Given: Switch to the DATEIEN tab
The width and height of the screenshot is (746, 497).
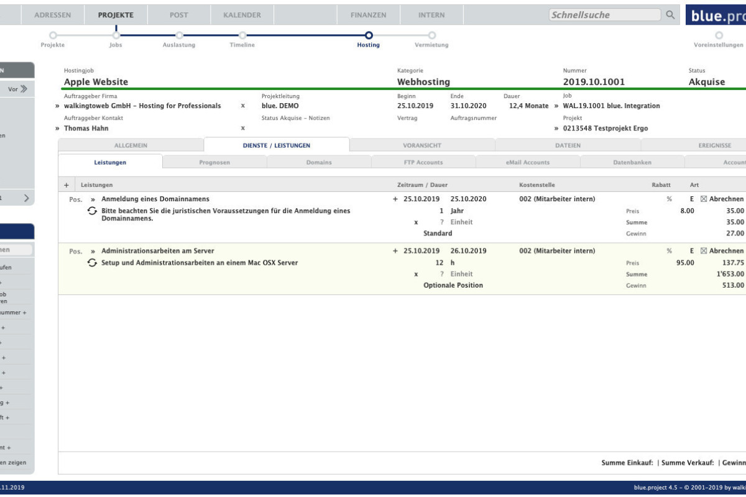Looking at the screenshot, I should tap(568, 145).
